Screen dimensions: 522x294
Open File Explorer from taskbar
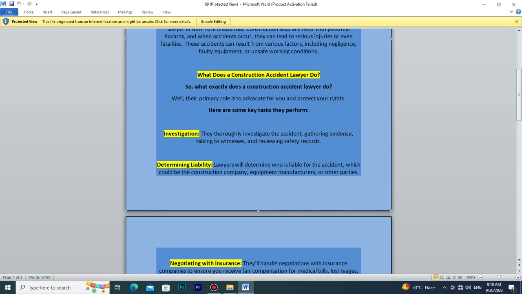(x=230, y=287)
